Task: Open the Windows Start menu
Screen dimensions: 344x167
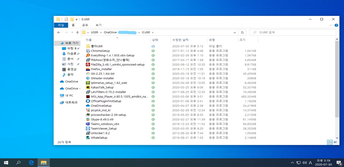Action: tap(6, 163)
